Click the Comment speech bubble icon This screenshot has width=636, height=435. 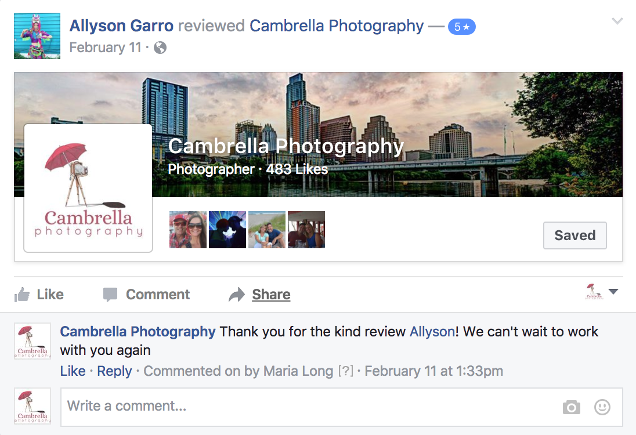[110, 295]
